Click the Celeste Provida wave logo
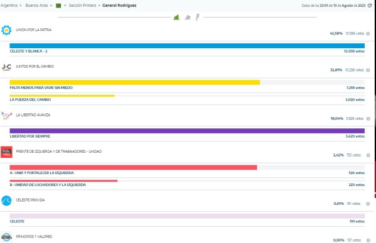Image resolution: width=376 pixels, height=243 pixels. pos(6,200)
